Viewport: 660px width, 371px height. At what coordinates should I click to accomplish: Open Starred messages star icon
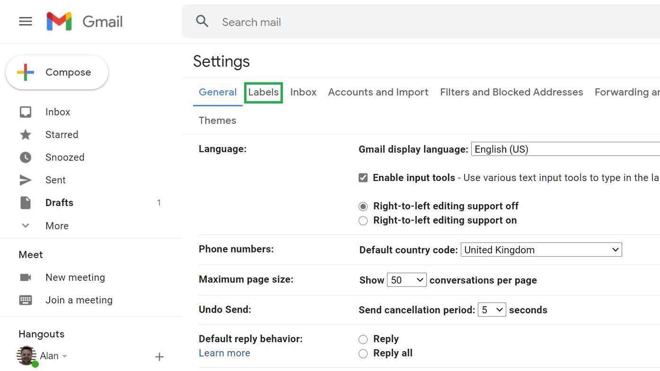pos(26,135)
